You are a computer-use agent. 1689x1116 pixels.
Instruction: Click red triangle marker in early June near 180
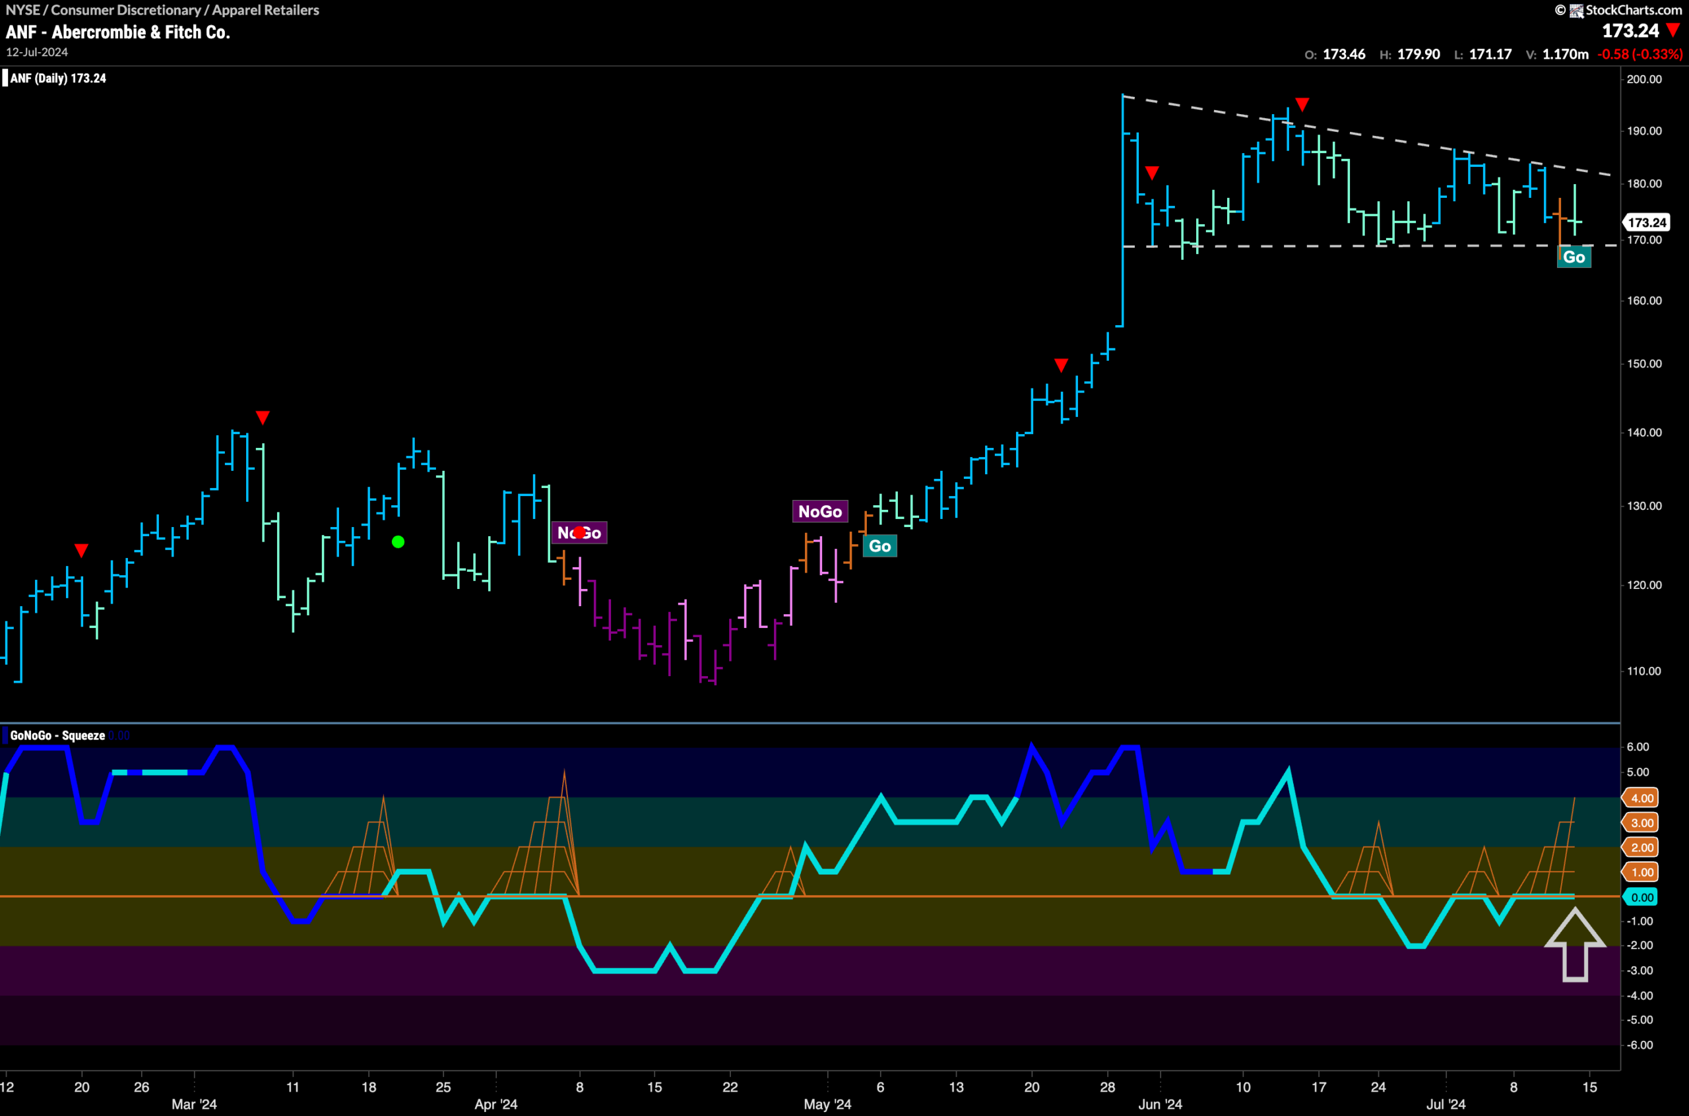point(1153,173)
